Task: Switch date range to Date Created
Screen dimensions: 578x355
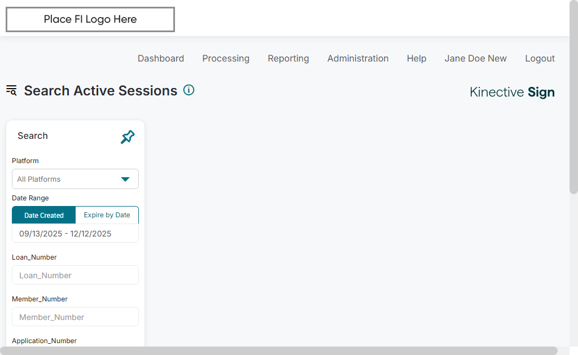Action: [44, 215]
